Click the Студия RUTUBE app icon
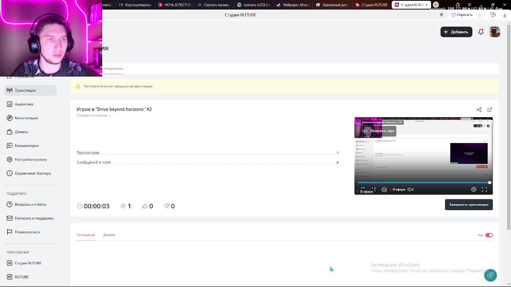Image resolution: width=511 pixels, height=287 pixels. (x=10, y=263)
